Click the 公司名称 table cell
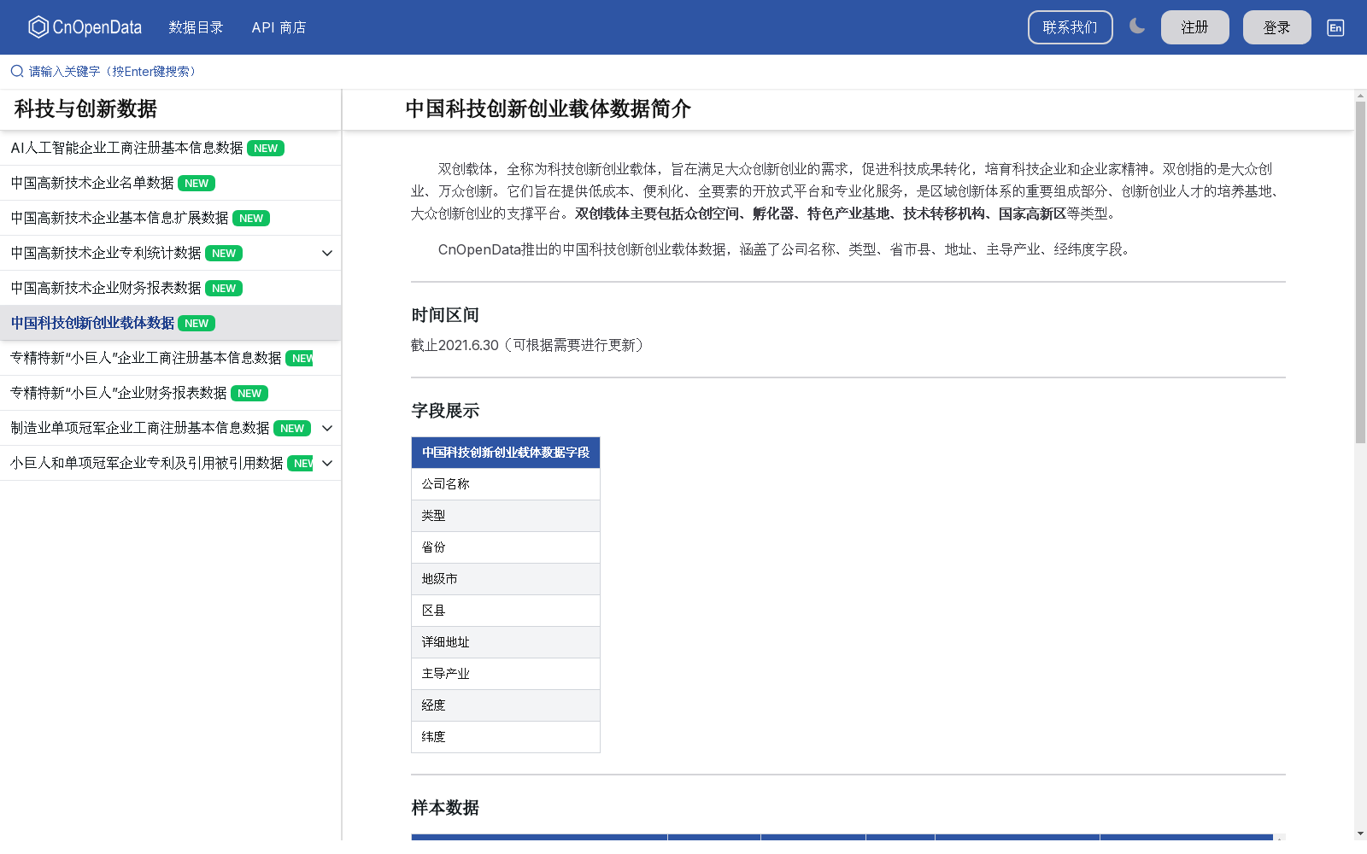Viewport: 1367px width, 854px height. 506,484
